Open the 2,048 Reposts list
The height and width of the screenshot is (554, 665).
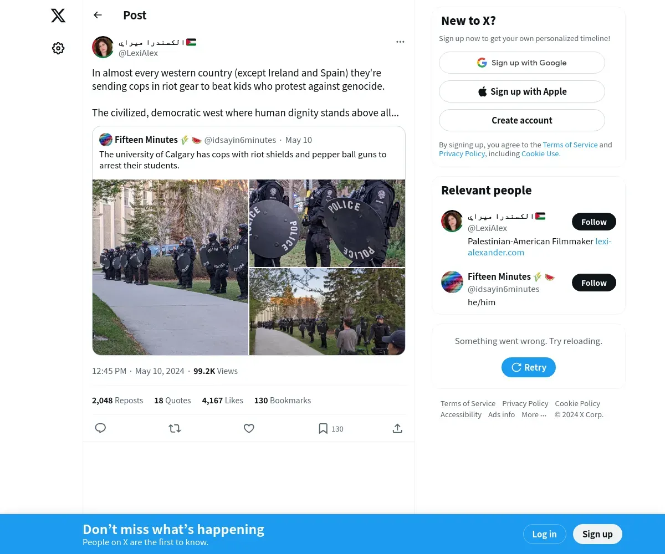(x=117, y=401)
